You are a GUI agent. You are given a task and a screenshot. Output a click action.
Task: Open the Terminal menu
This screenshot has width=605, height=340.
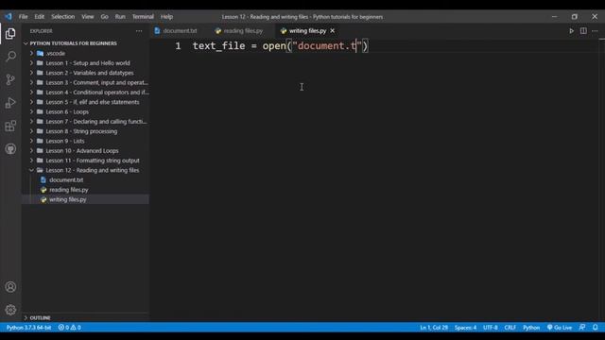tap(143, 17)
